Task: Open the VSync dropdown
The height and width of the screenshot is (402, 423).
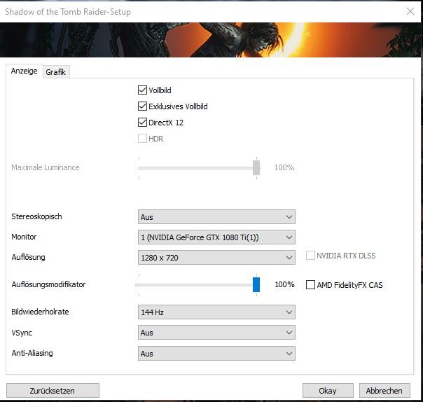Action: pyautogui.click(x=216, y=333)
